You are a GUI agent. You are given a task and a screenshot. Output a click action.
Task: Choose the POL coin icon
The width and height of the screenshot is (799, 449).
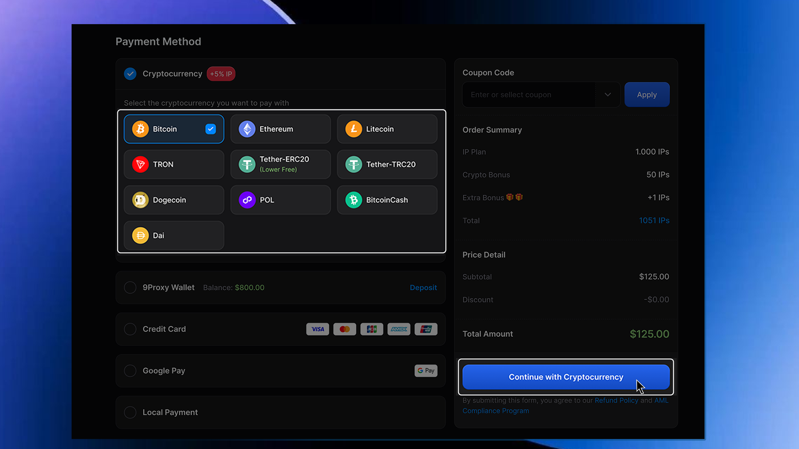point(247,200)
